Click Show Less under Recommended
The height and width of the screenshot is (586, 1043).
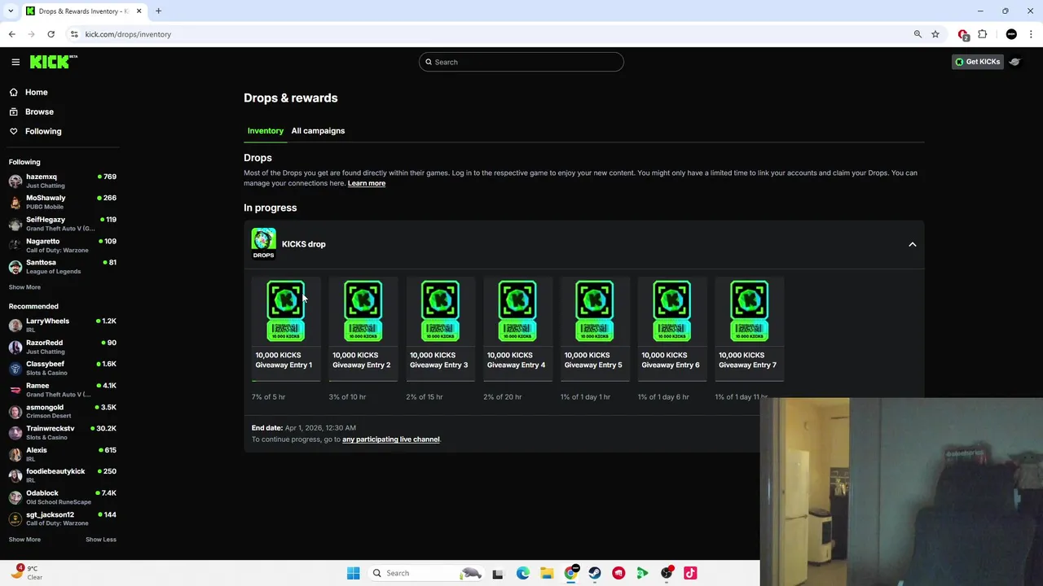[x=101, y=540]
